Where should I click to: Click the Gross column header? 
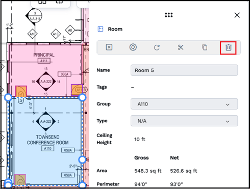pos(141,158)
